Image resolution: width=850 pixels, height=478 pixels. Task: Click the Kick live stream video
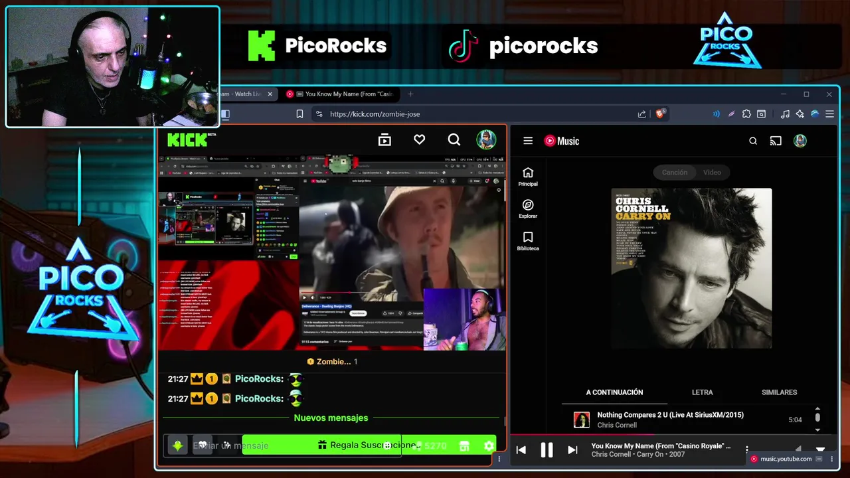331,252
